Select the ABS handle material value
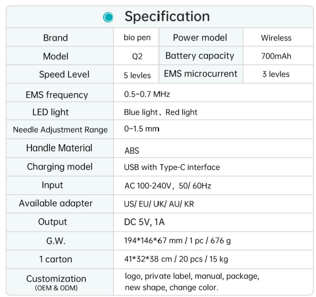This screenshot has height=297, width=316. click(x=132, y=151)
